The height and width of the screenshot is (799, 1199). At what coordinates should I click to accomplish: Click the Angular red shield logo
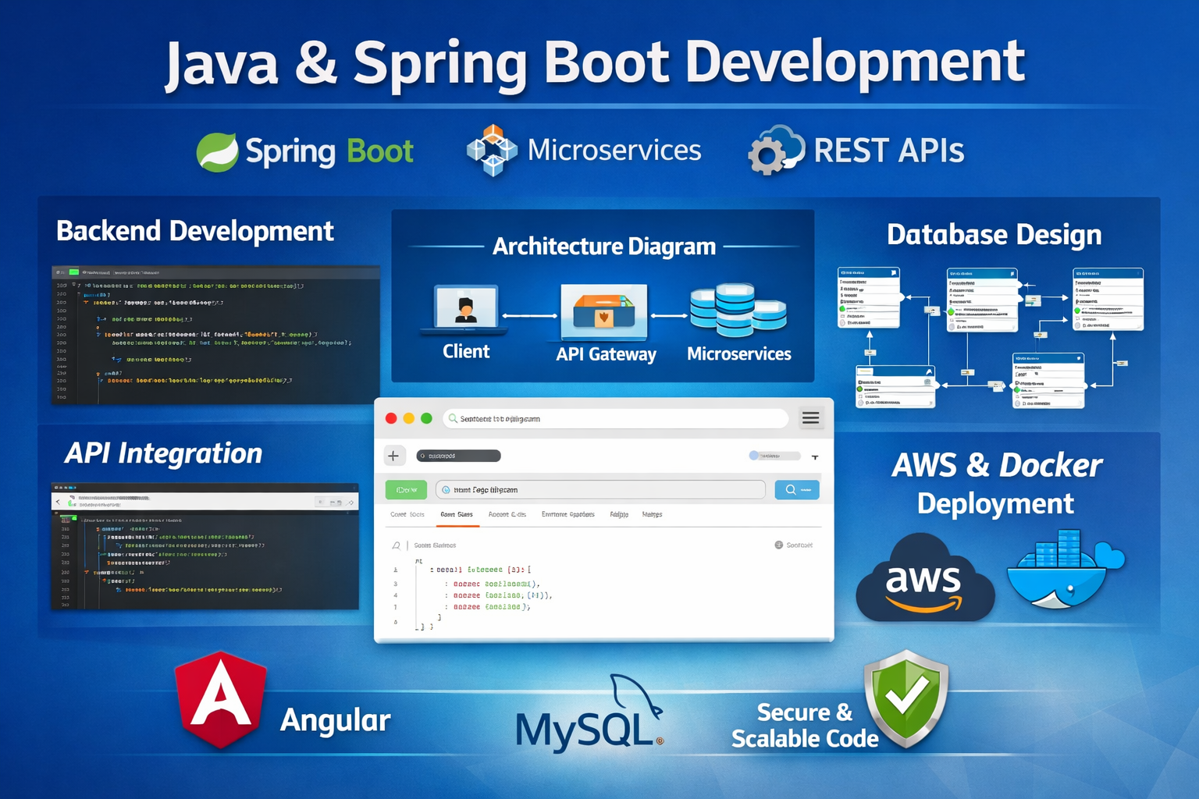click(x=222, y=700)
